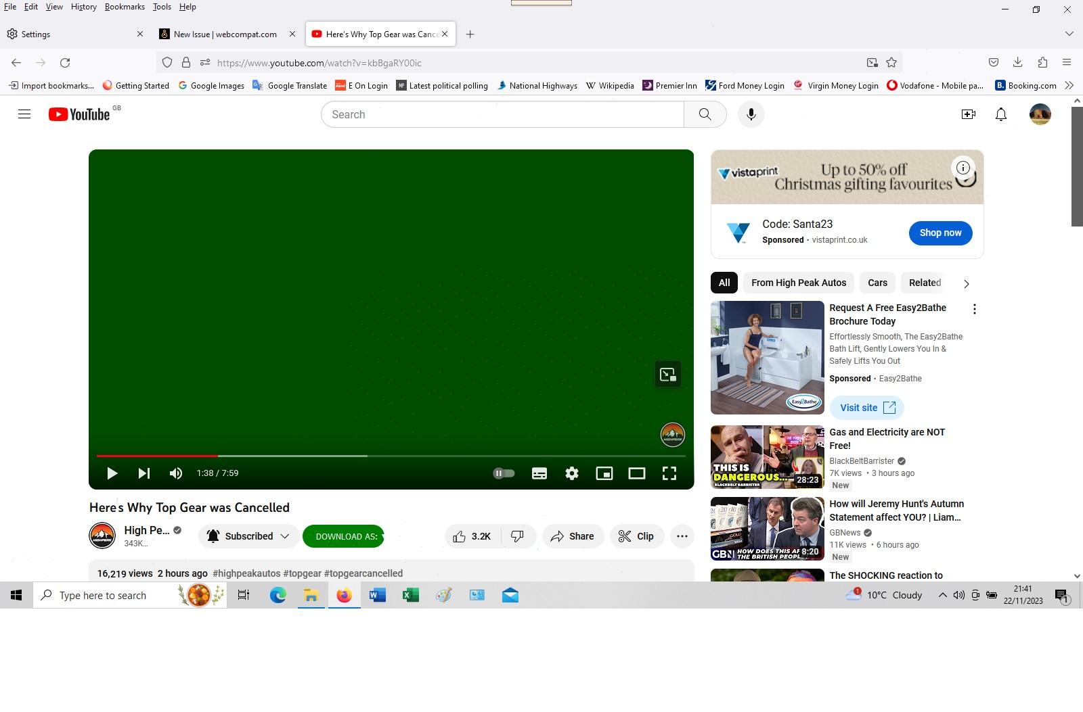1083x712 pixels.
Task: Expand hidden bookmarks with the chevron
Action: [1069, 85]
